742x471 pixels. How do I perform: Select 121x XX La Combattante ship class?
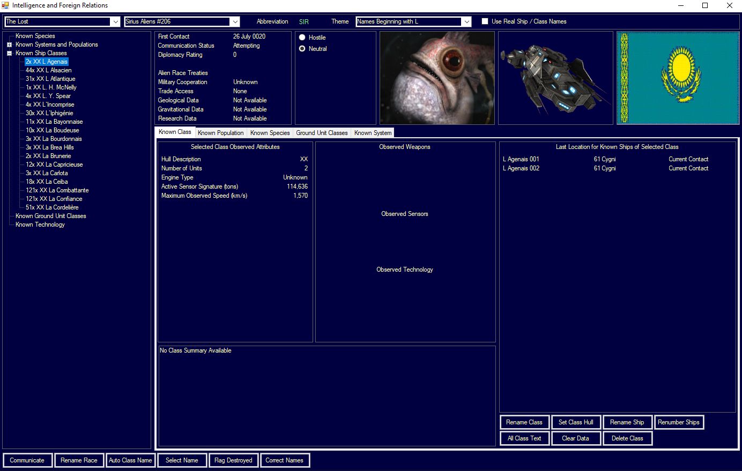pos(57,190)
